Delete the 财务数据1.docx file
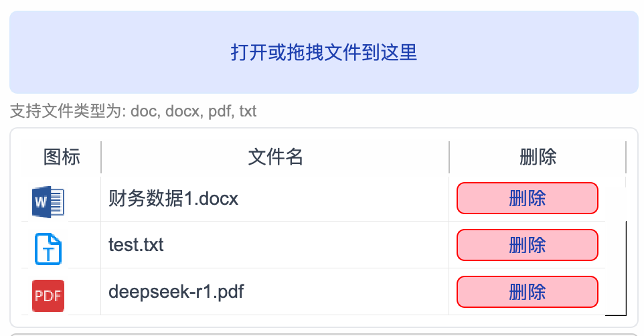Screen dimensions: 644x336 click(x=528, y=198)
